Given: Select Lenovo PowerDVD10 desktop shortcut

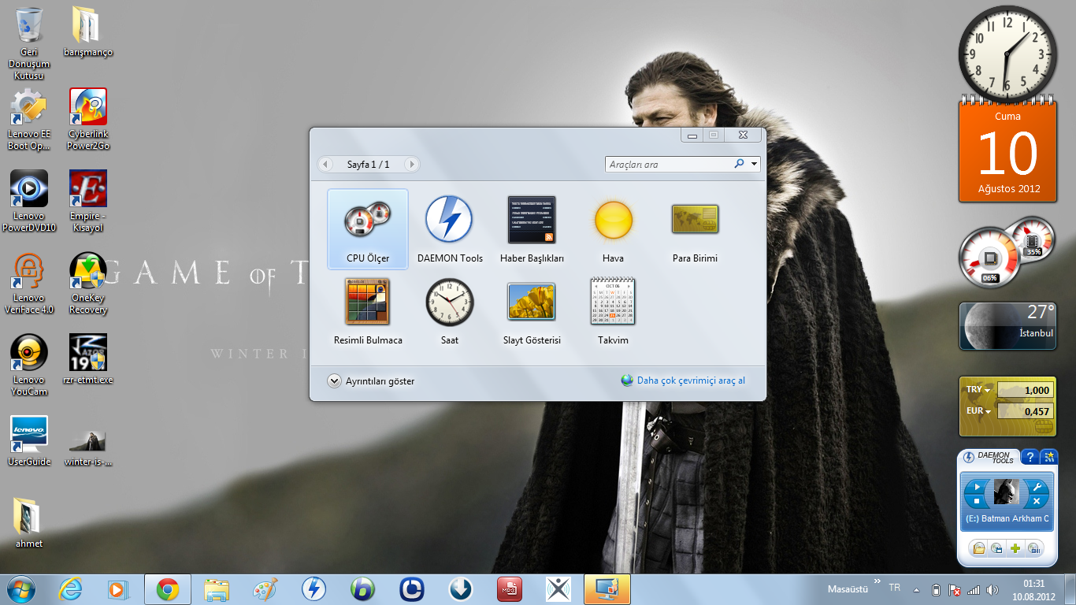Looking at the screenshot, I should [x=29, y=201].
